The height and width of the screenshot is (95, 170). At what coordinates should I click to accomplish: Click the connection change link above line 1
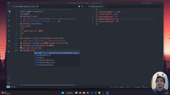coord(45,9)
